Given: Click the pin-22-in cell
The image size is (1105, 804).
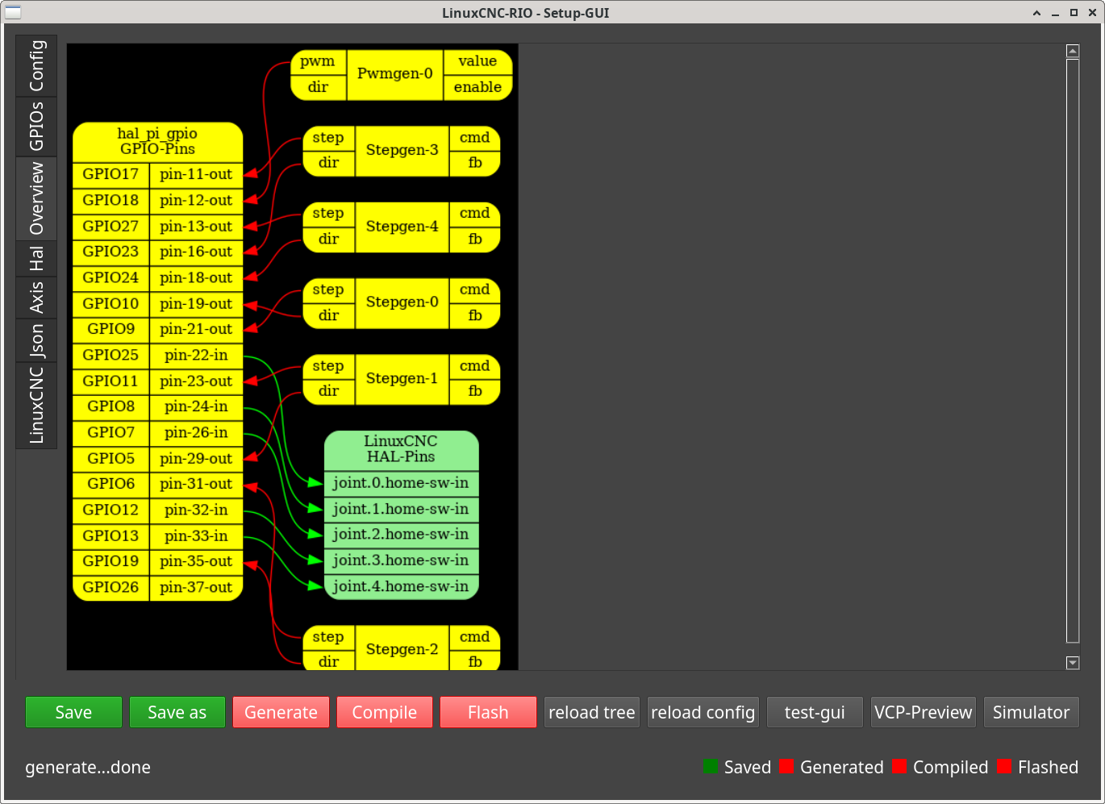Looking at the screenshot, I should click(x=196, y=356).
